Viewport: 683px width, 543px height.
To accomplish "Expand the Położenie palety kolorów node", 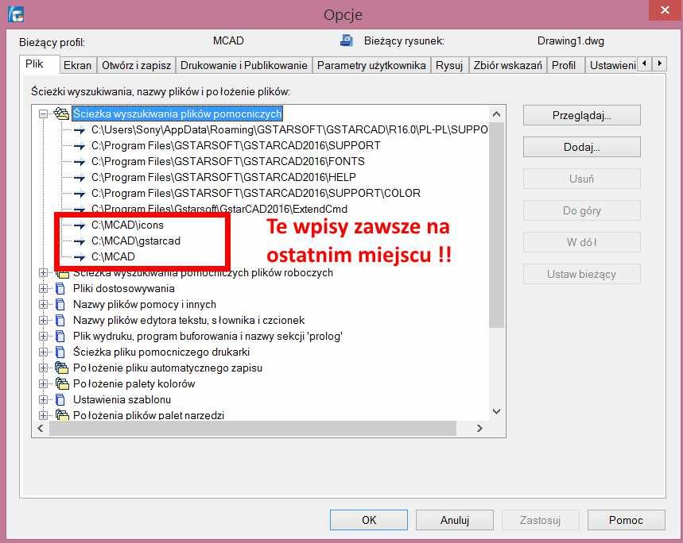I will pos(43,384).
